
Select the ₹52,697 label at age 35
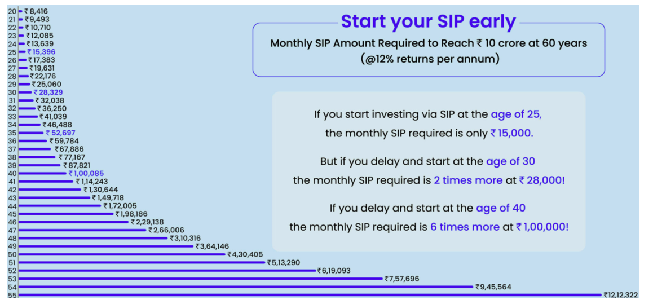(60, 133)
